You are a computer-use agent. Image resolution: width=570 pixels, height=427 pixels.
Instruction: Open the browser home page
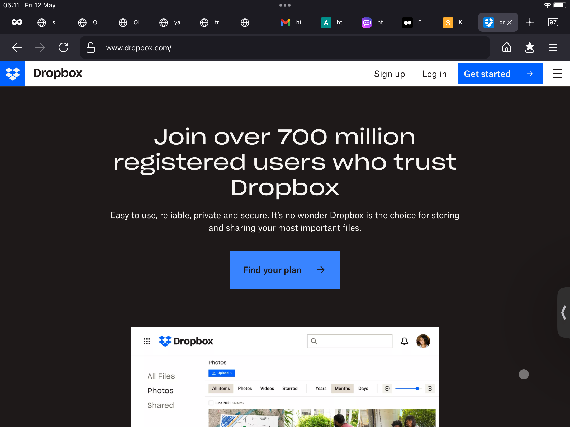pyautogui.click(x=507, y=47)
